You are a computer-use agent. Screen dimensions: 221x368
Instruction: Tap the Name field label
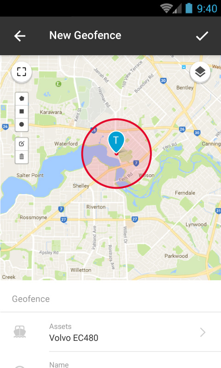(x=59, y=364)
